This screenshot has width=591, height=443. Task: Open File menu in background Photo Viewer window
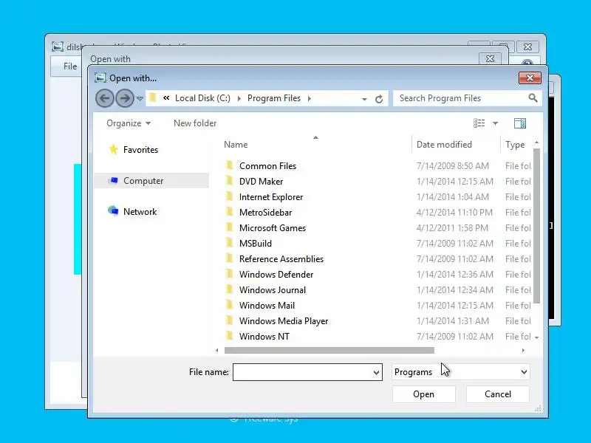tap(70, 66)
